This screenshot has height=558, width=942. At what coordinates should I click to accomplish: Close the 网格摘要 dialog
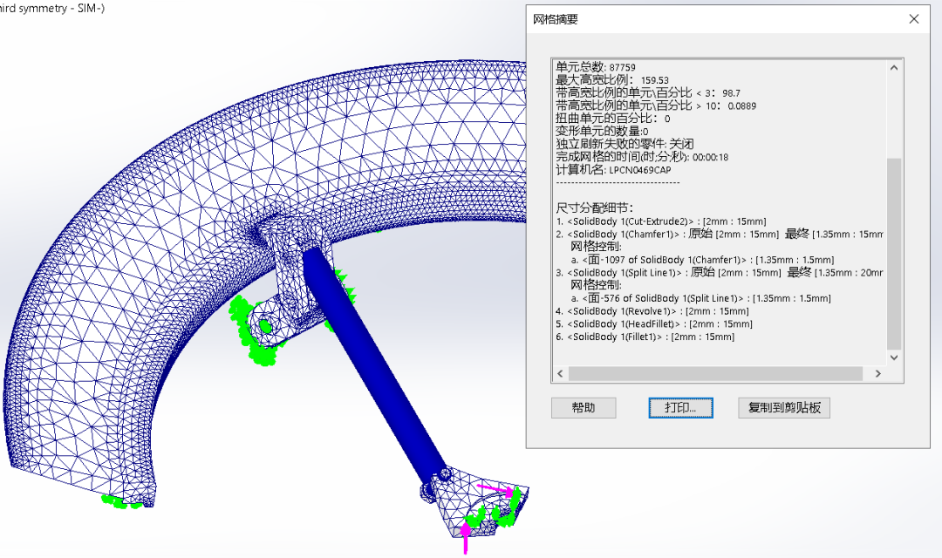pos(913,19)
